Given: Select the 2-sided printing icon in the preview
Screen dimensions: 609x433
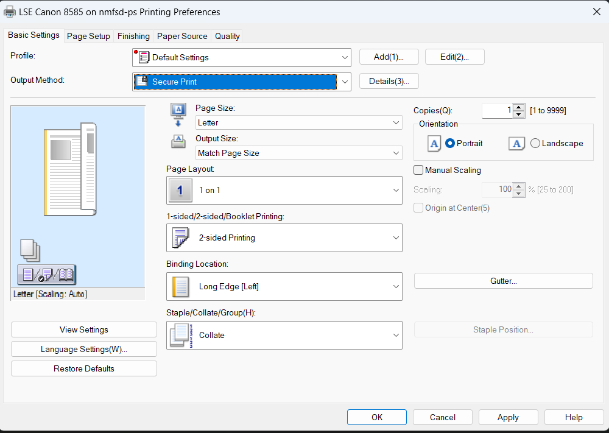Looking at the screenshot, I should tap(47, 275).
